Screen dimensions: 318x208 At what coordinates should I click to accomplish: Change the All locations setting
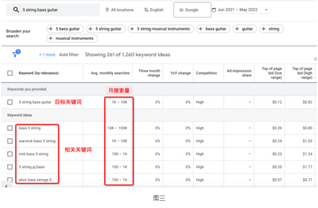(x=120, y=10)
